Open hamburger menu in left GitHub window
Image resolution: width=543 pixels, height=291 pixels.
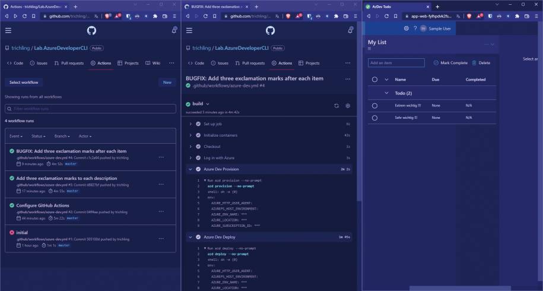8,30
